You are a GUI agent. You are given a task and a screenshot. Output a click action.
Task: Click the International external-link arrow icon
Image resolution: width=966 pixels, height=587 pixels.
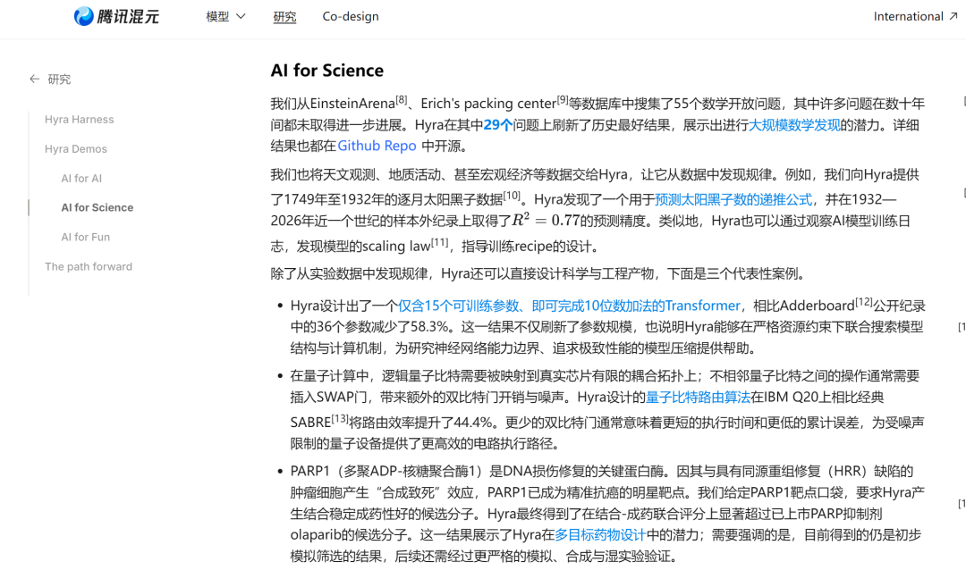click(953, 16)
